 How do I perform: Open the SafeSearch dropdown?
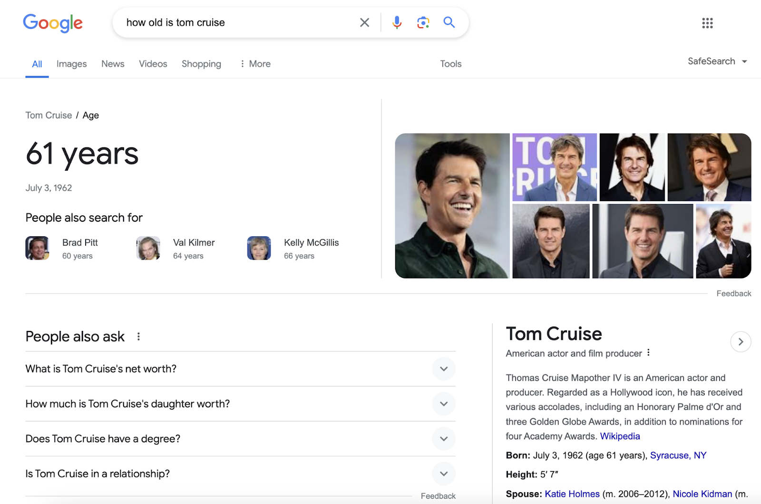click(717, 61)
